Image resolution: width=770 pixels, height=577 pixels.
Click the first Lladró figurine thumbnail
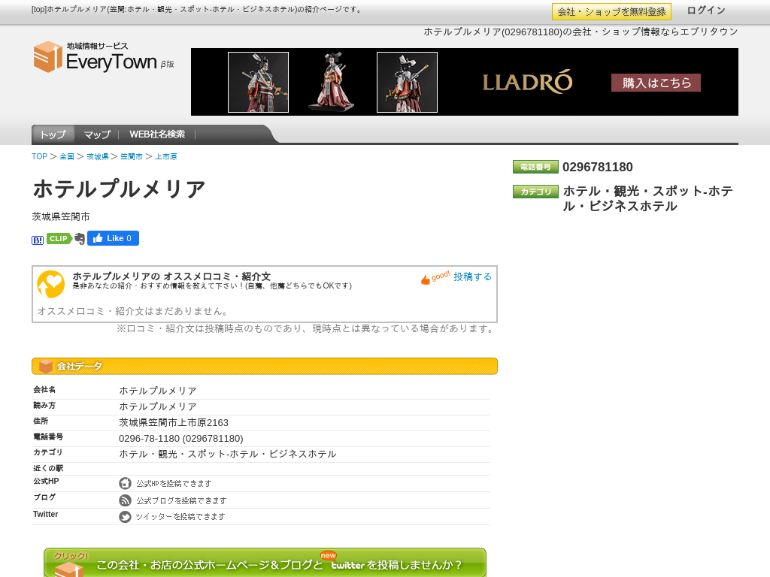point(259,83)
